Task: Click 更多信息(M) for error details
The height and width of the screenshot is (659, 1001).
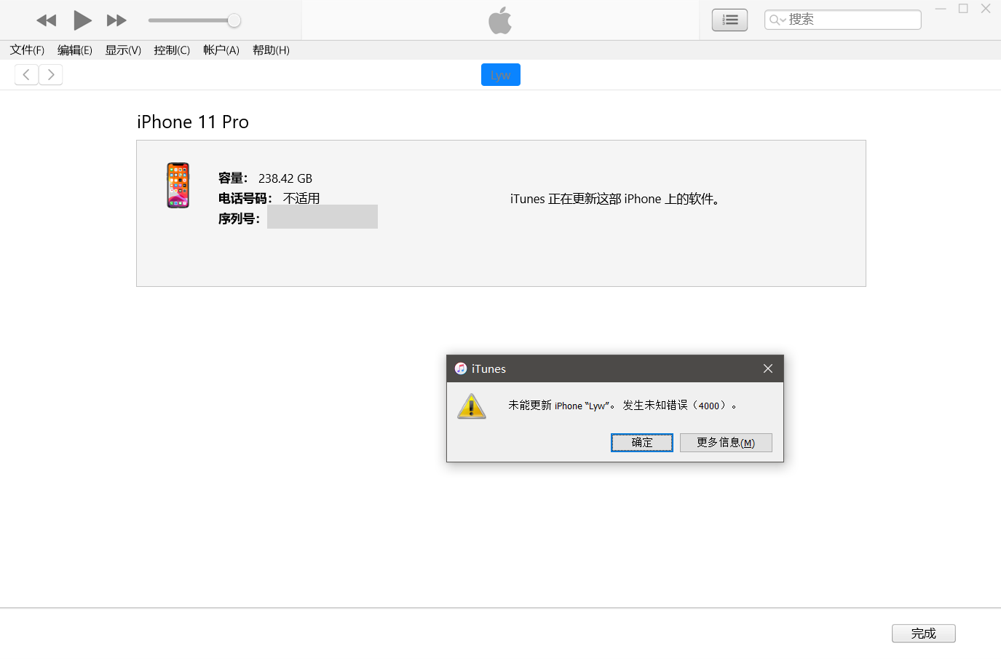Action: coord(725,443)
